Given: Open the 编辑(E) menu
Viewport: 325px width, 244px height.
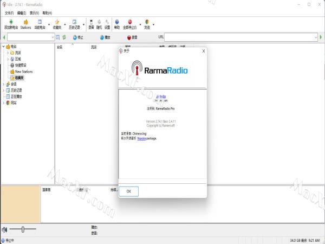Looking at the screenshot, I should pyautogui.click(x=22, y=13).
